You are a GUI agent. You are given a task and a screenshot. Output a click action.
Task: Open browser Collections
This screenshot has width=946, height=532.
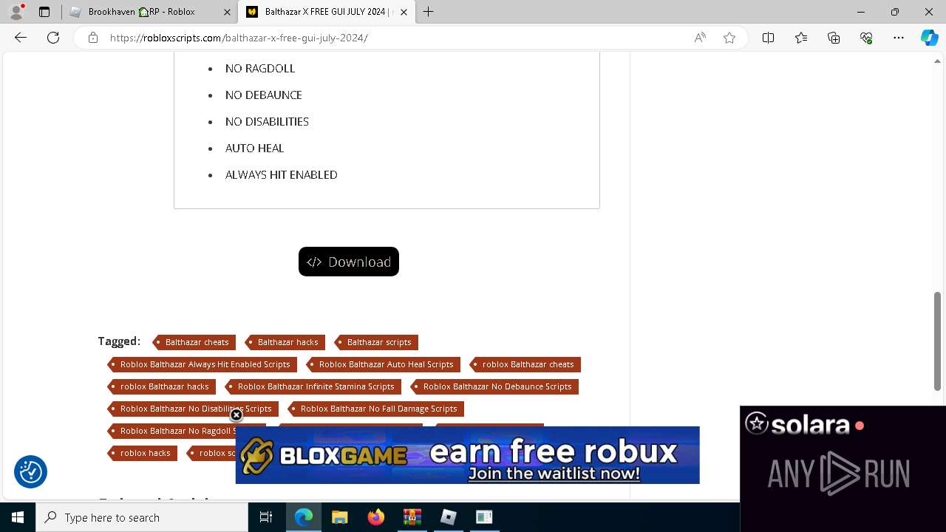pos(834,38)
